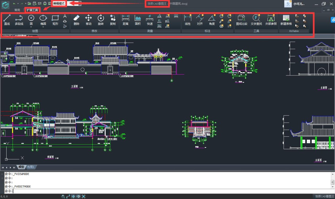Open the undo history dropdown arrow
Viewport: 335px width, 199px height.
pos(18,4)
